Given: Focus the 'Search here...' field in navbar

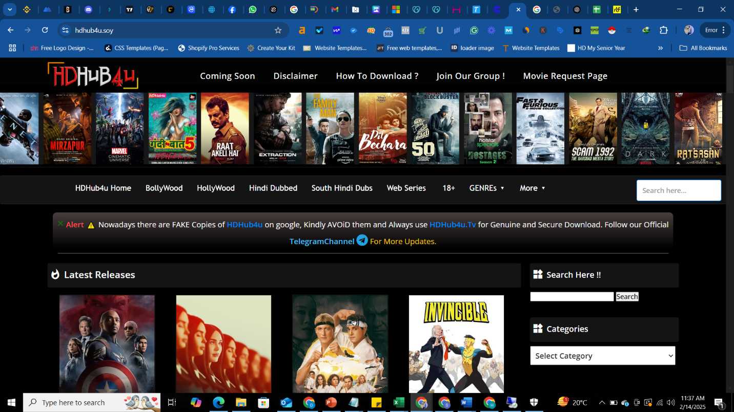Looking at the screenshot, I should click(x=679, y=190).
